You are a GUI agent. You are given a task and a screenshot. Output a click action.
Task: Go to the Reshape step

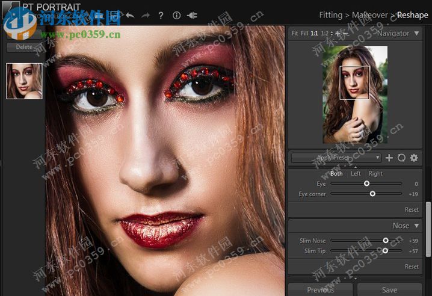pyautogui.click(x=412, y=15)
